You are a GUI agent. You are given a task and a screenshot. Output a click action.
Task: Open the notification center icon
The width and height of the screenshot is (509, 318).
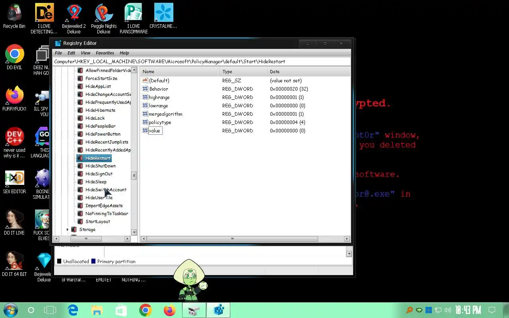click(492, 310)
